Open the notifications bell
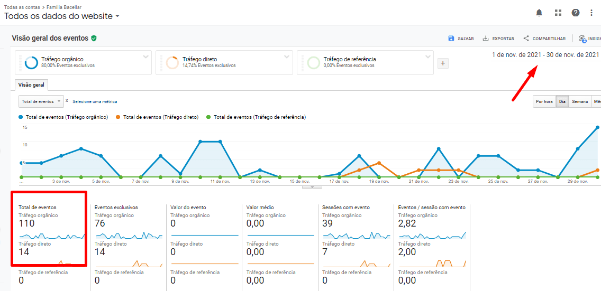 539,13
